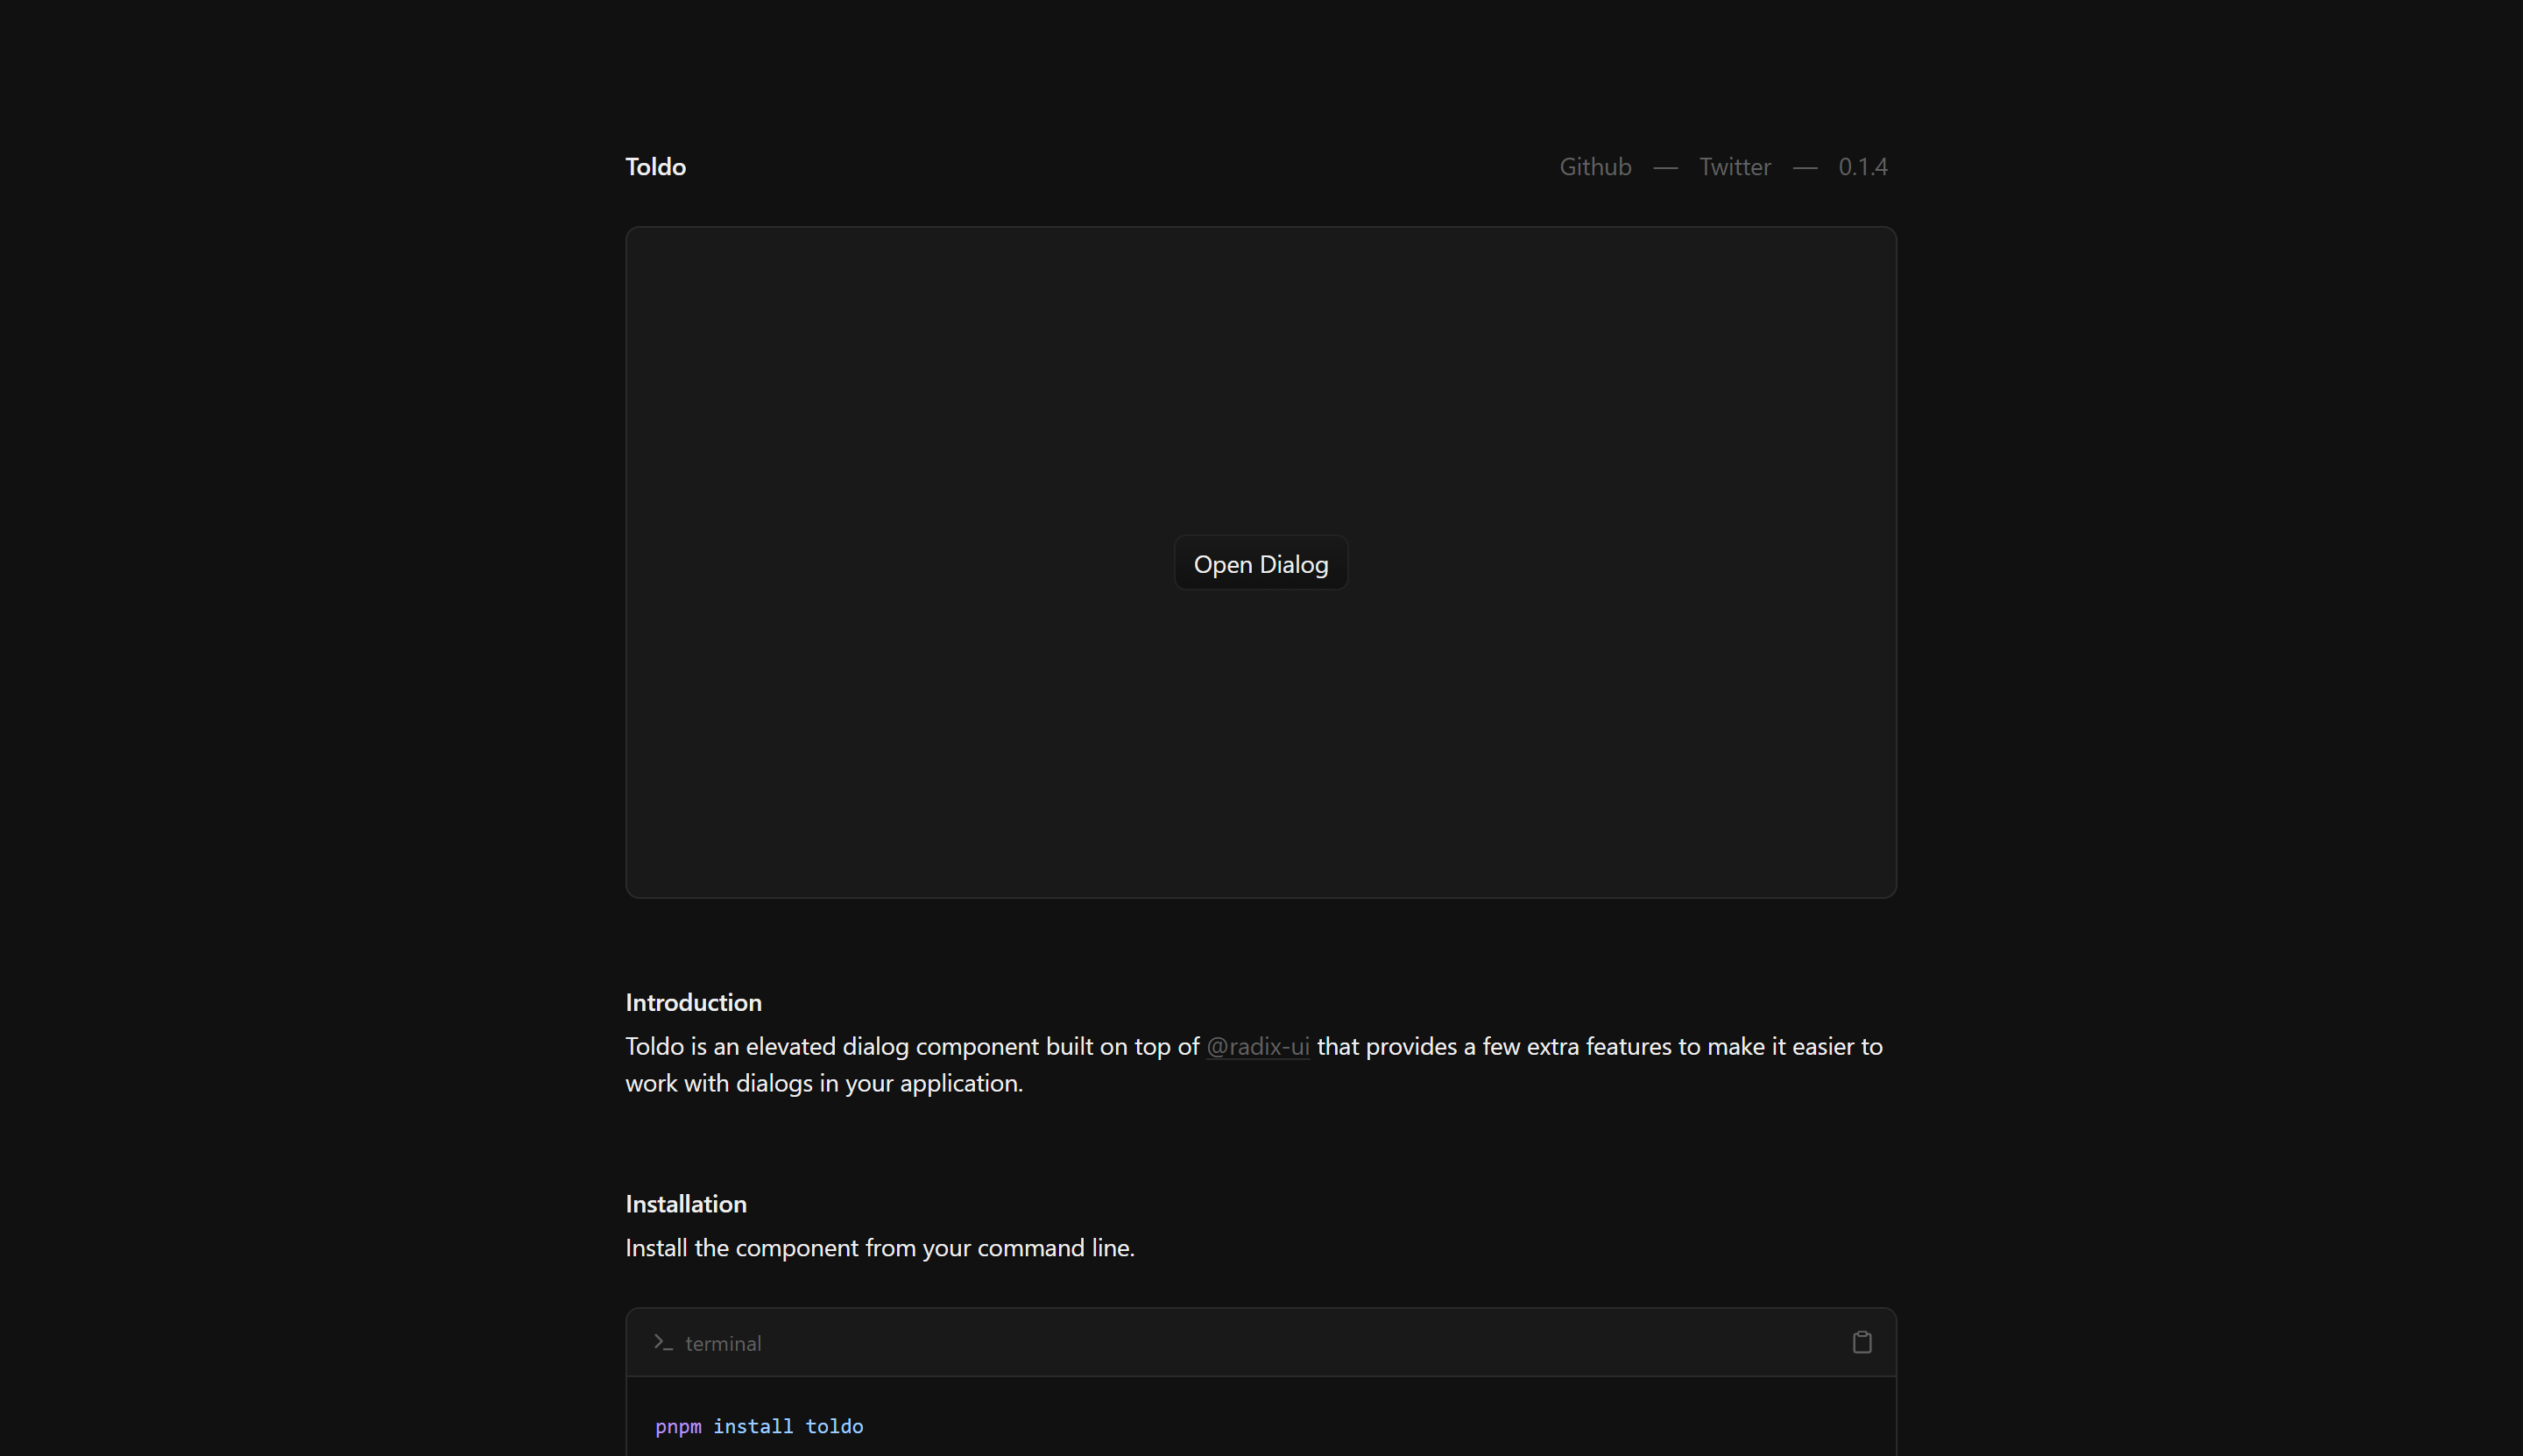Click the Installation heading

click(x=686, y=1204)
